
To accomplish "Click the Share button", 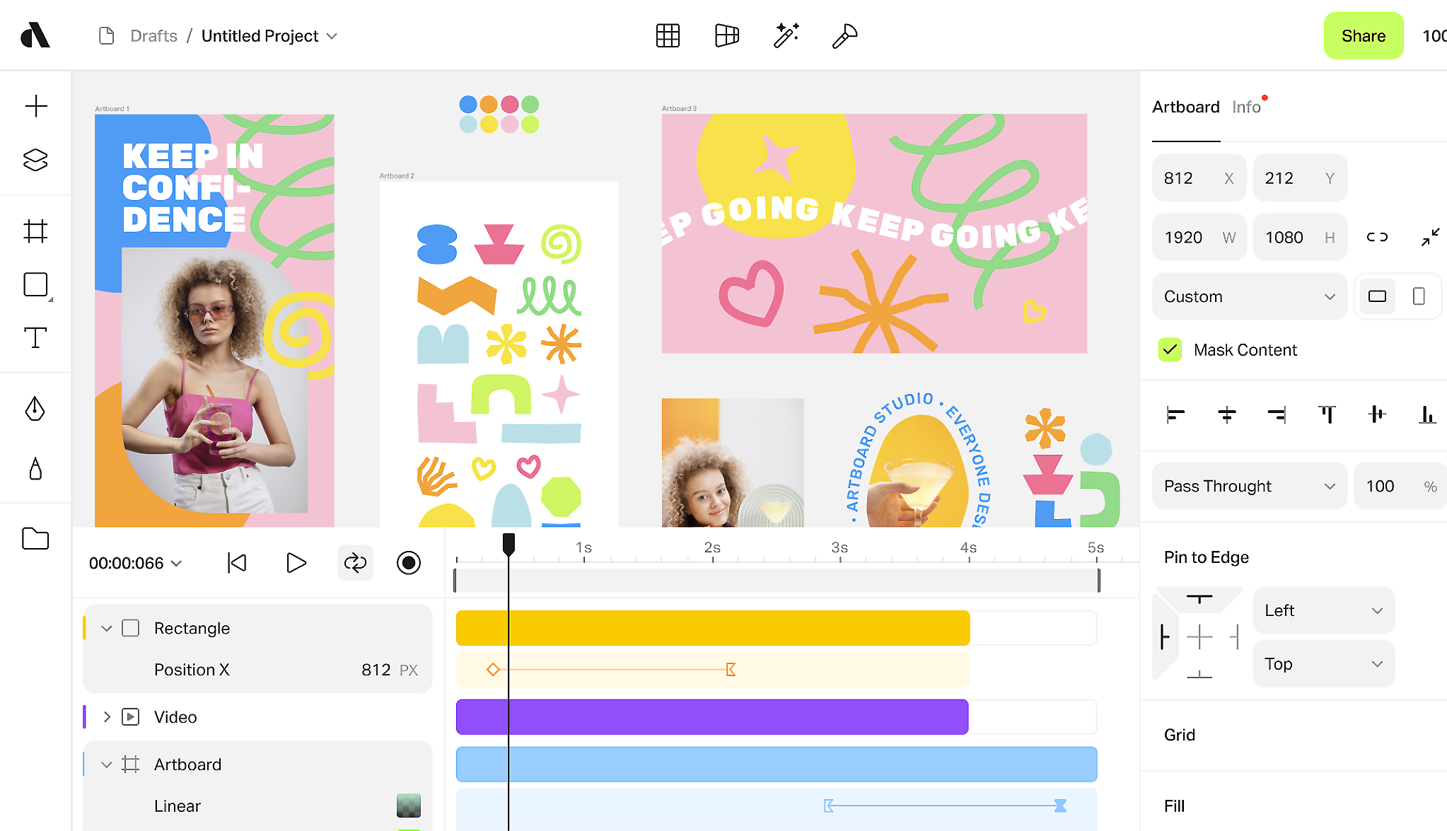I will [1364, 35].
